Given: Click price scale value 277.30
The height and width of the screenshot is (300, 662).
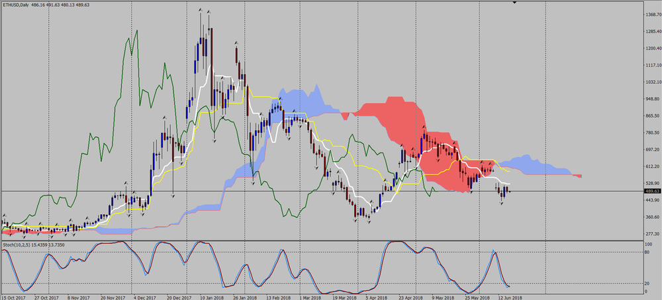Looking at the screenshot, I should 653,234.
